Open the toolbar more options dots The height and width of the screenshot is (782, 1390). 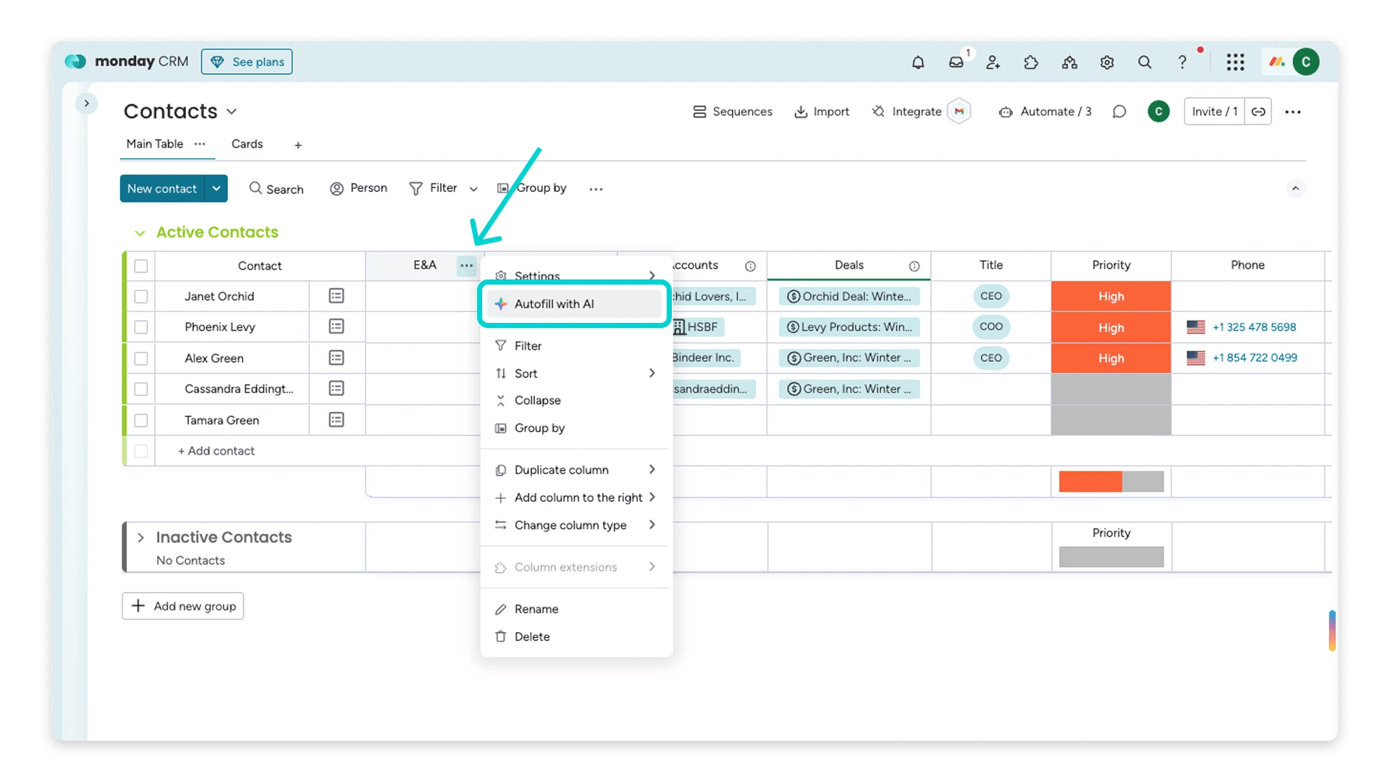(596, 189)
